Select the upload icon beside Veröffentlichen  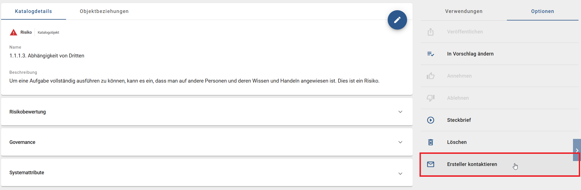click(x=431, y=31)
